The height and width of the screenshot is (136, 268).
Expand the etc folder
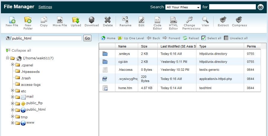(x=12, y=90)
